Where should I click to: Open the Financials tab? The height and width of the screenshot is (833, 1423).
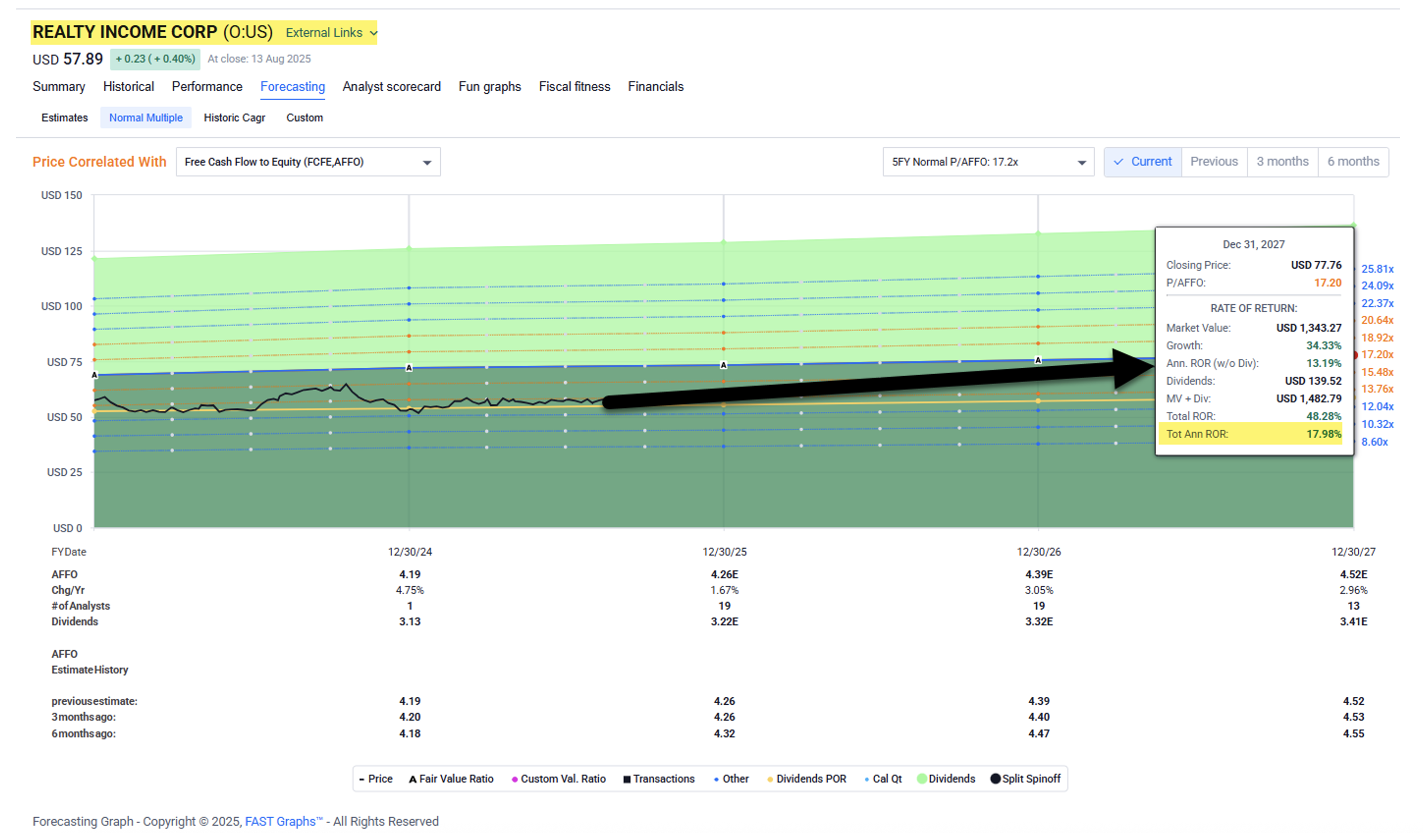point(655,86)
